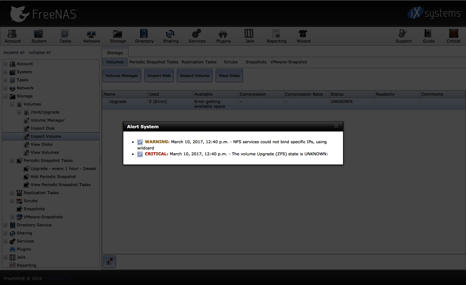Open the Services toolbar icon

coord(197,36)
